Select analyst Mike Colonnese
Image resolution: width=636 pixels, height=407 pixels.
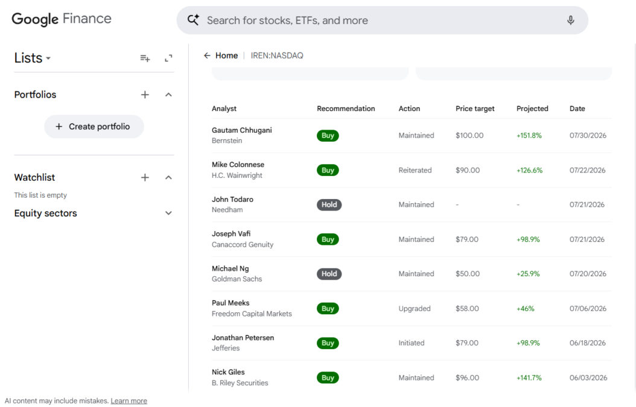238,165
